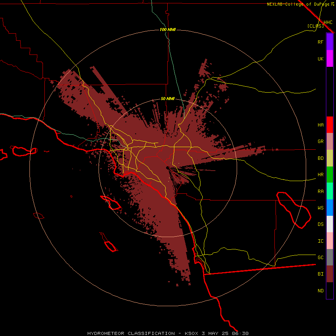Click the "KSOX" radar station identifier
The image size is (336, 336).
192,333
